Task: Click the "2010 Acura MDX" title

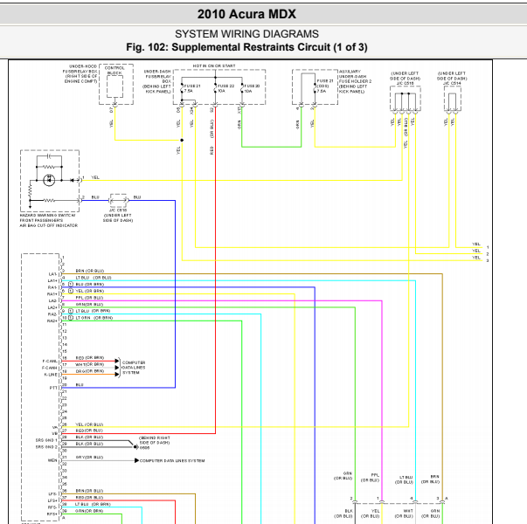Action: click(246, 14)
